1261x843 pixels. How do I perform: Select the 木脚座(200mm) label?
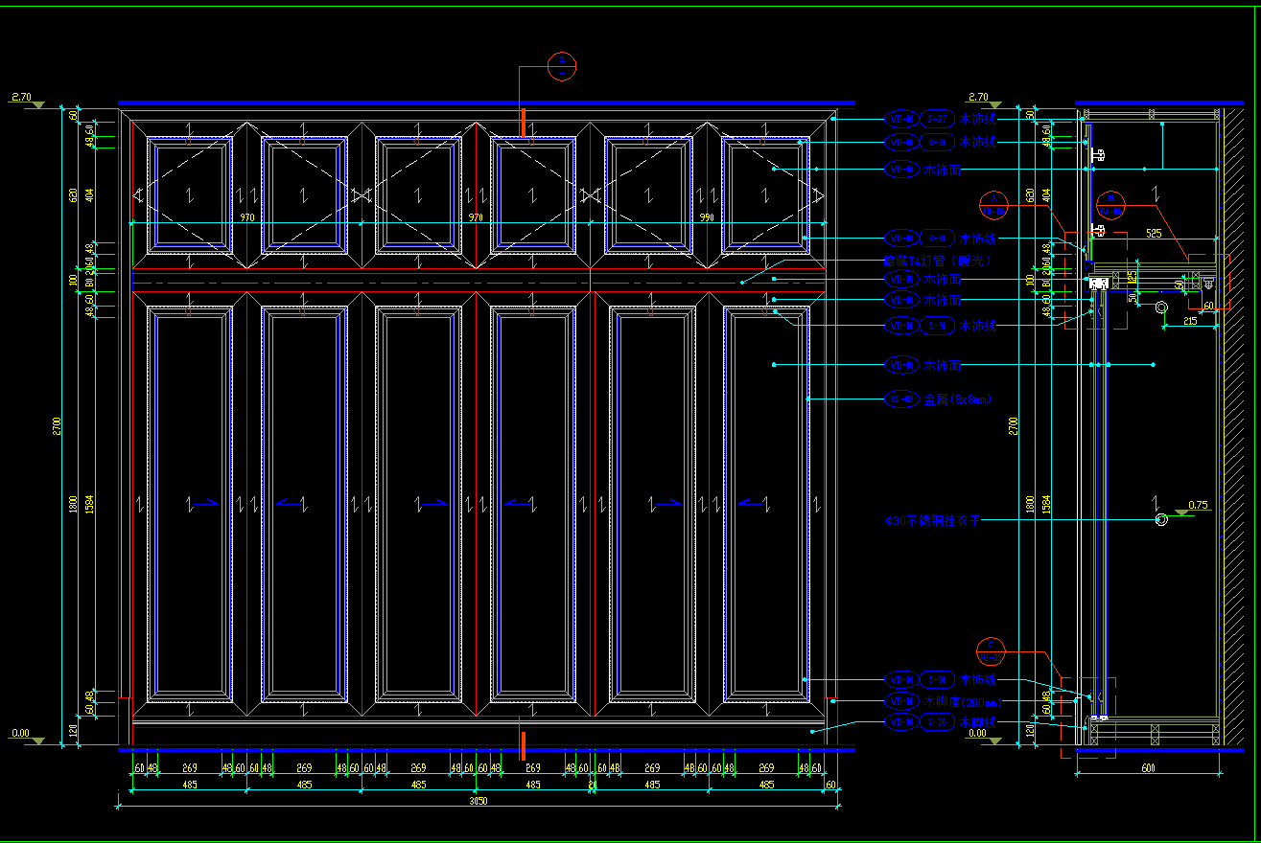(961, 702)
